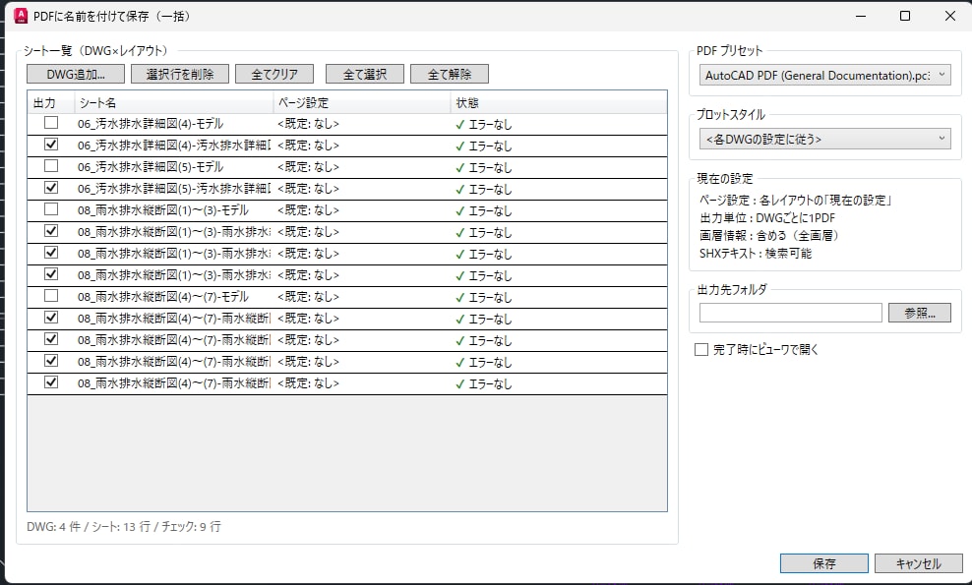This screenshot has width=972, height=585.
Task: Click the DWG追加... button
Action: 76,75
